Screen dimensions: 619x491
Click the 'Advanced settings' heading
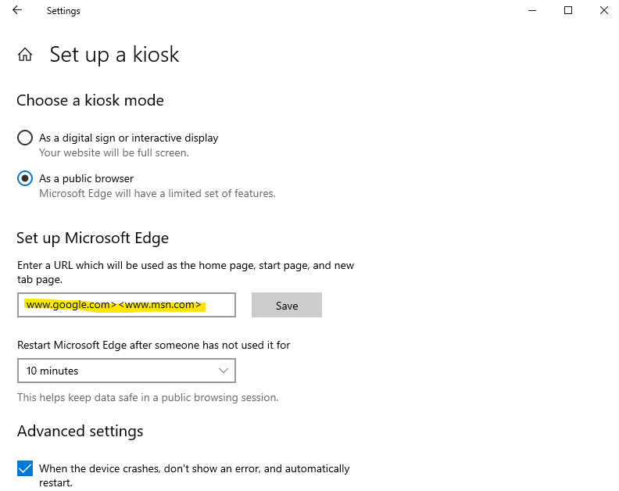coord(81,432)
